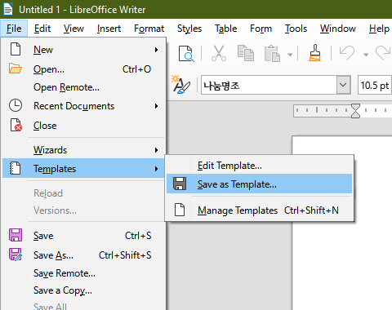Open the Form menu

261,29
